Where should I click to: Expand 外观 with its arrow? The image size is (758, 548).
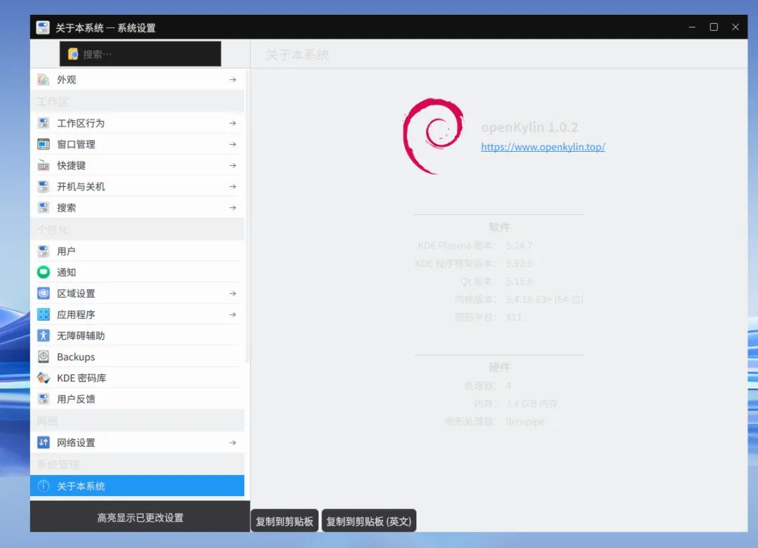click(232, 79)
